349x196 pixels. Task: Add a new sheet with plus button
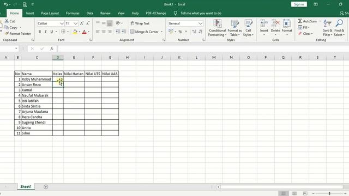(46, 187)
